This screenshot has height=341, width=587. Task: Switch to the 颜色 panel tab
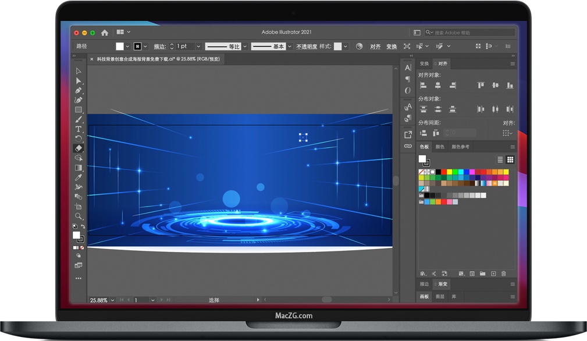[440, 147]
